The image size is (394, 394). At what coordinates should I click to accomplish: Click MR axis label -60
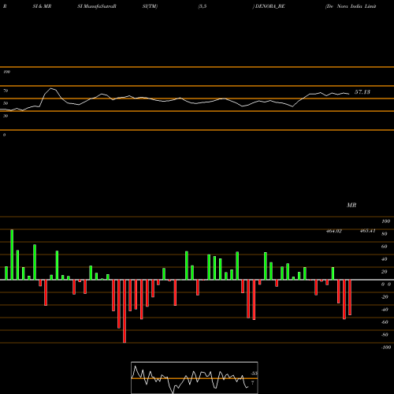tap(385, 322)
